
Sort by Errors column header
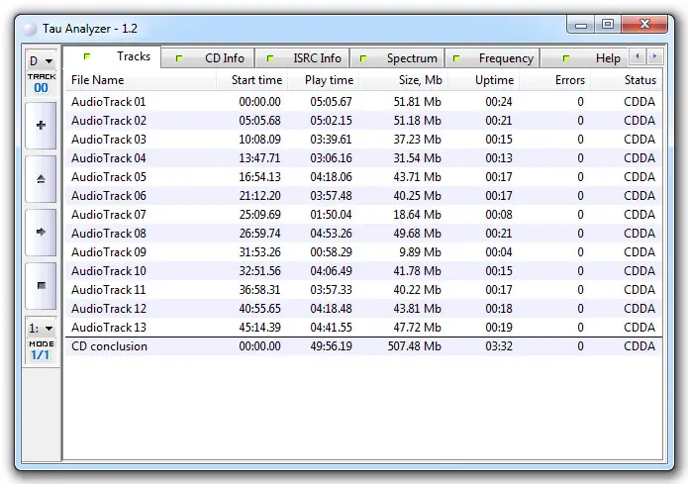[x=555, y=80]
